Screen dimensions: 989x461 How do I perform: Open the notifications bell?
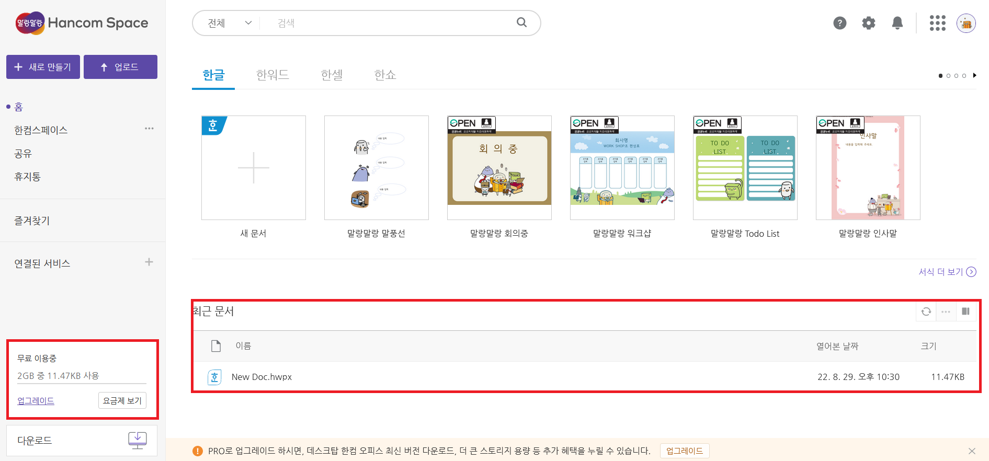(897, 23)
